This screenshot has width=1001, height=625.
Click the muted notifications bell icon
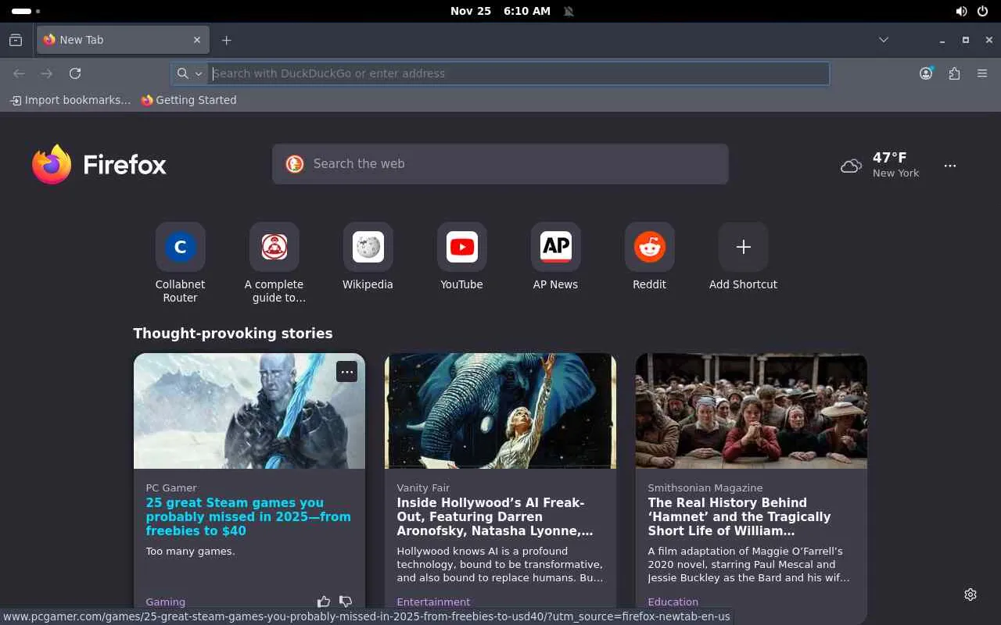[569, 11]
